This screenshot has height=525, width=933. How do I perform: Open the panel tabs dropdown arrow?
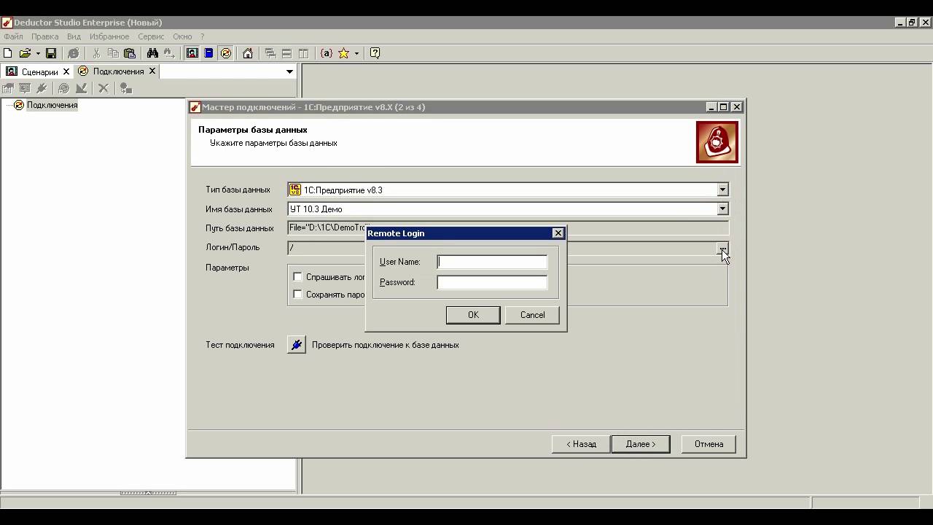[x=289, y=71]
